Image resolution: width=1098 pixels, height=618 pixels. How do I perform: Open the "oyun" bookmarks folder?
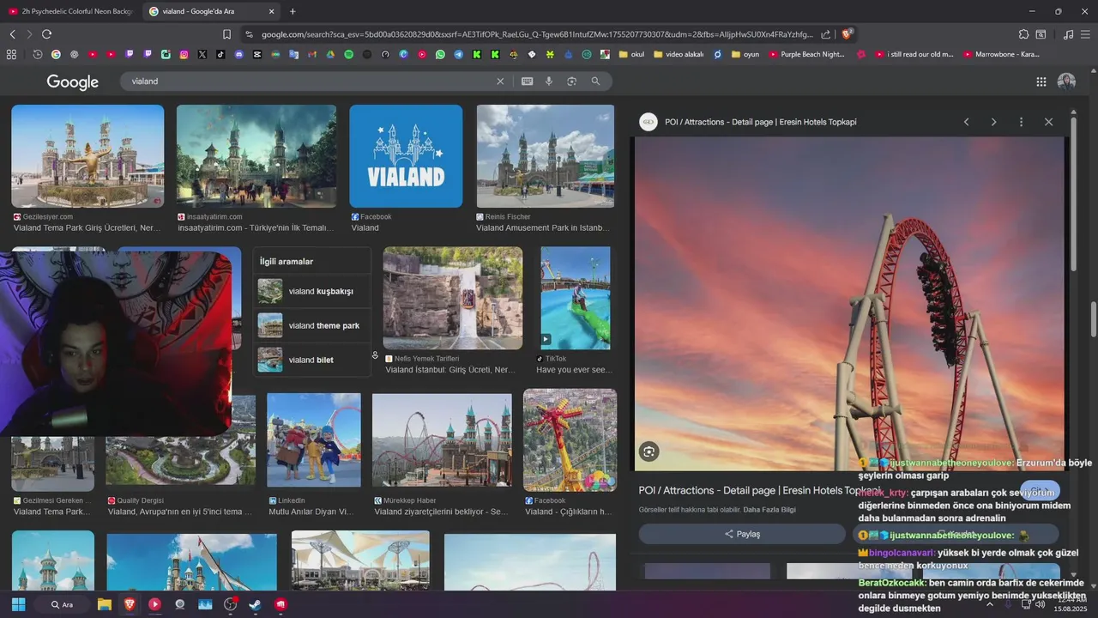coord(745,54)
